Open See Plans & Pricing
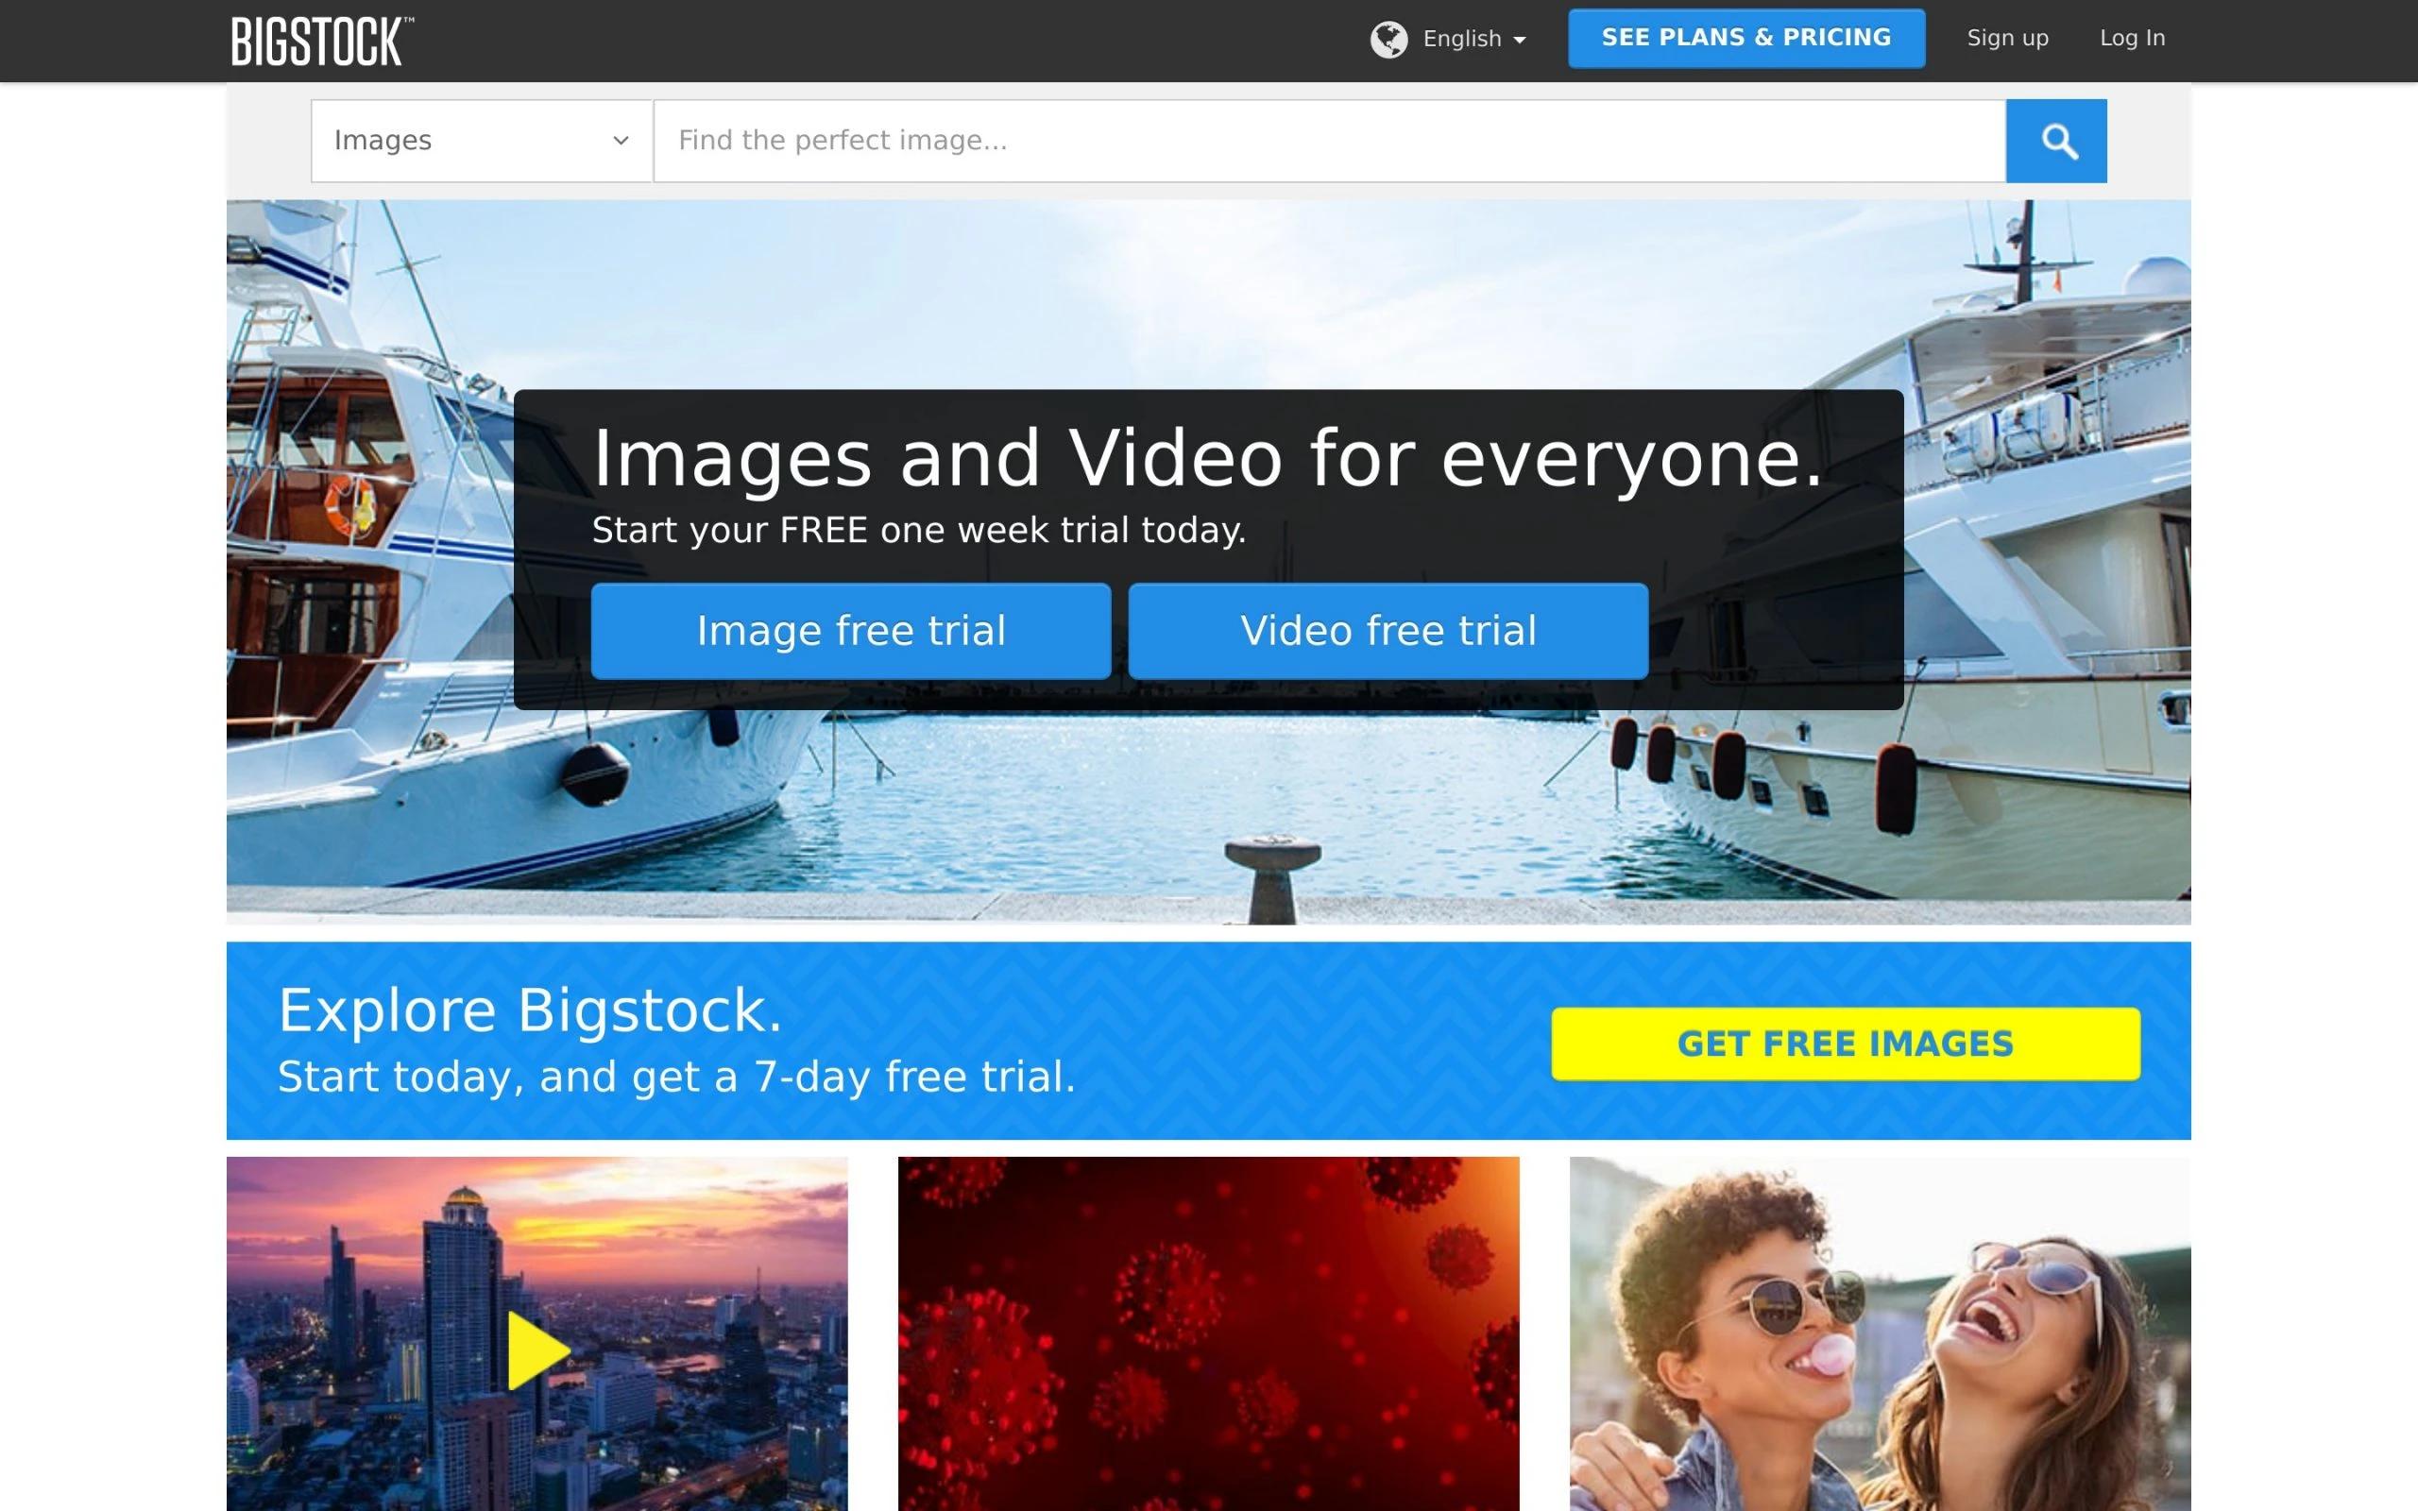 pos(1745,38)
